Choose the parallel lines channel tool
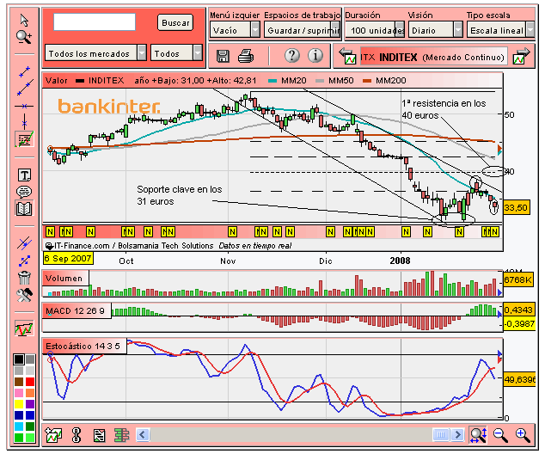 pos(24,243)
